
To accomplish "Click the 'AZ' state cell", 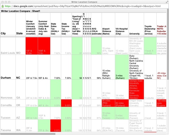I will tap(21, 113).
